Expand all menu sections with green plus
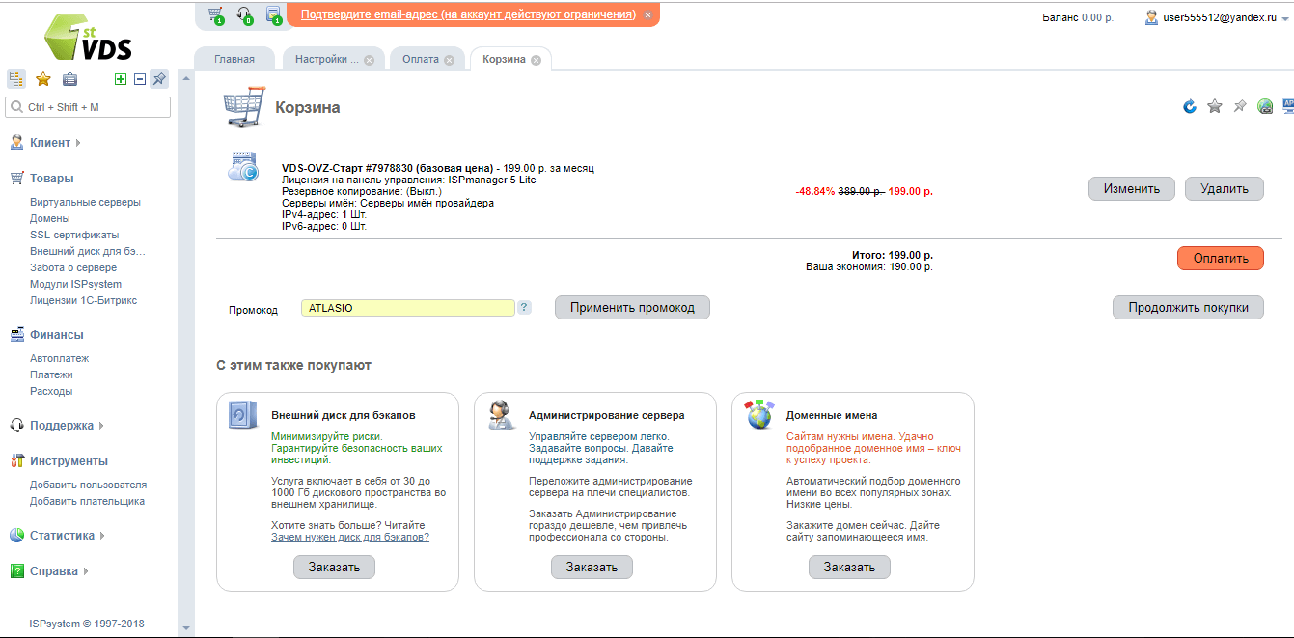1294x638 pixels. (121, 79)
